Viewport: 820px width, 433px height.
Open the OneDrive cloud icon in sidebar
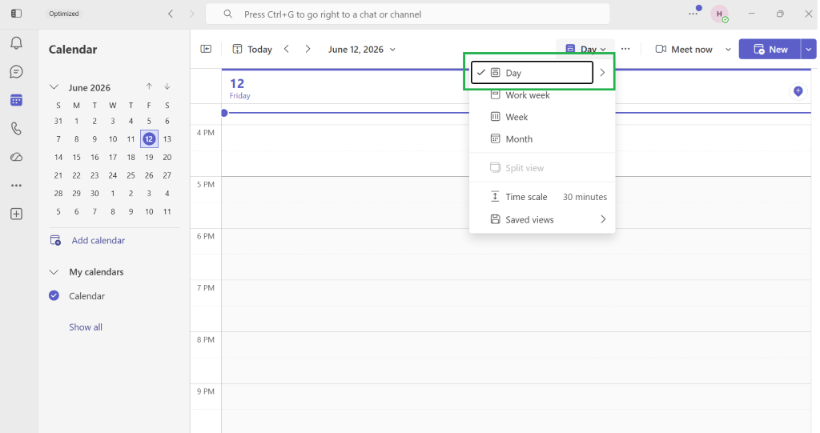pyautogui.click(x=16, y=157)
